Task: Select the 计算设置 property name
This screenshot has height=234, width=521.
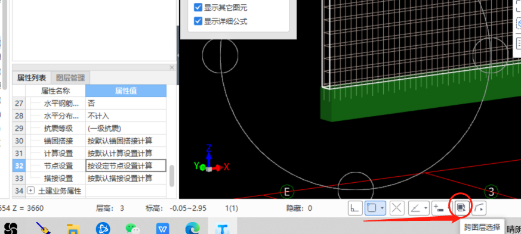Action: pyautogui.click(x=58, y=154)
